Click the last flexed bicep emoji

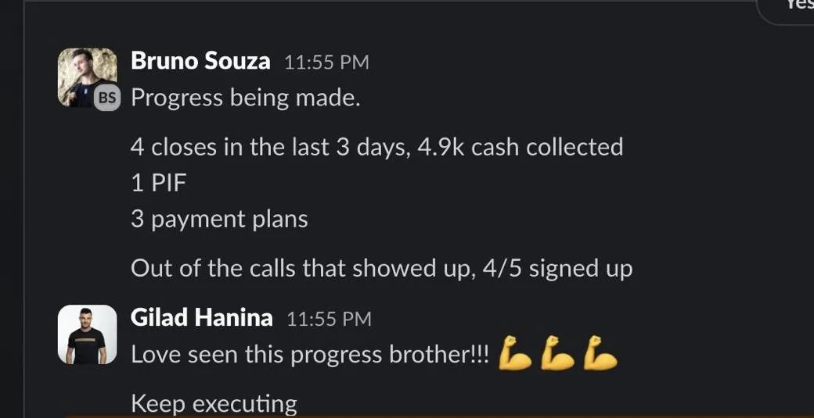[601, 353]
